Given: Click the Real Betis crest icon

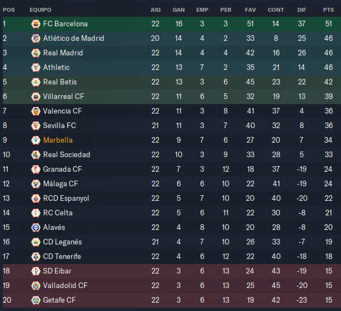Looking at the screenshot, I should (36, 82).
